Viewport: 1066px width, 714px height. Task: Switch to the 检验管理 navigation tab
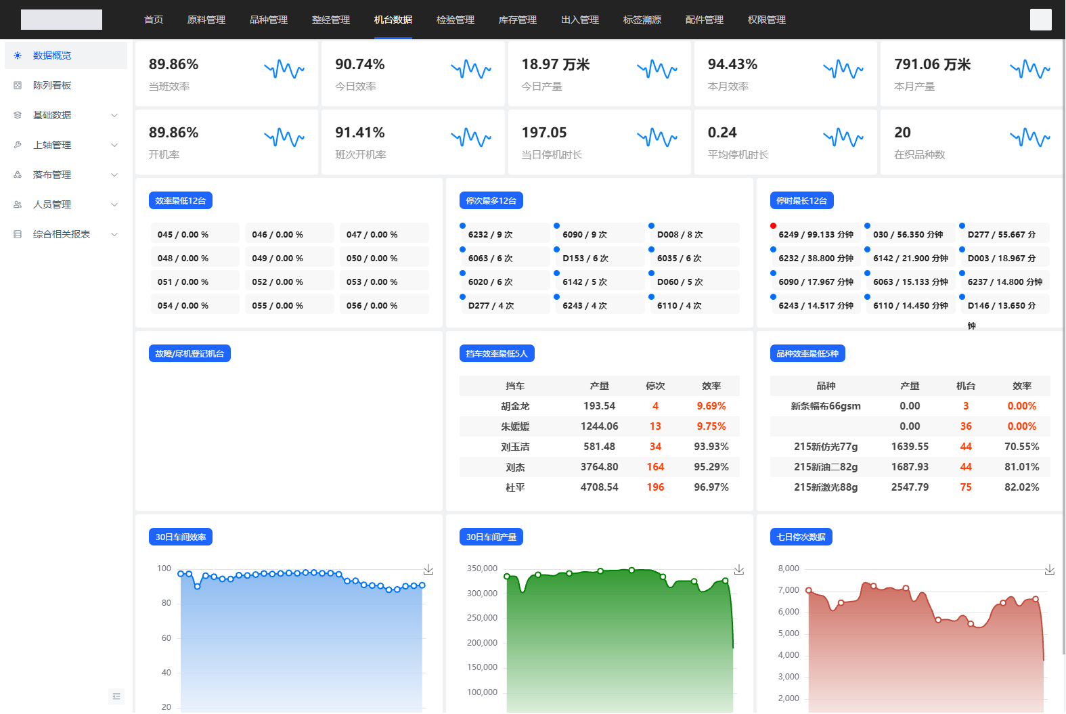(455, 20)
